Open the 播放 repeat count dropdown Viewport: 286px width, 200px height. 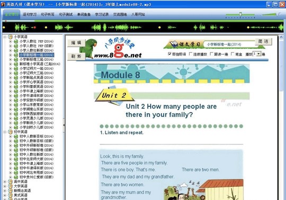click(x=258, y=54)
